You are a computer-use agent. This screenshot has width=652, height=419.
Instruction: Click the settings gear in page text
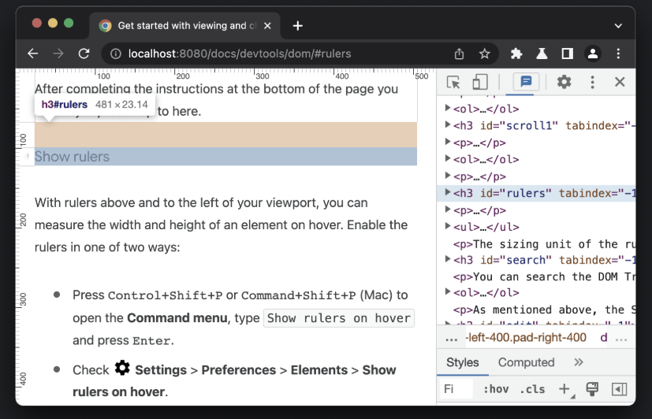[x=122, y=368]
